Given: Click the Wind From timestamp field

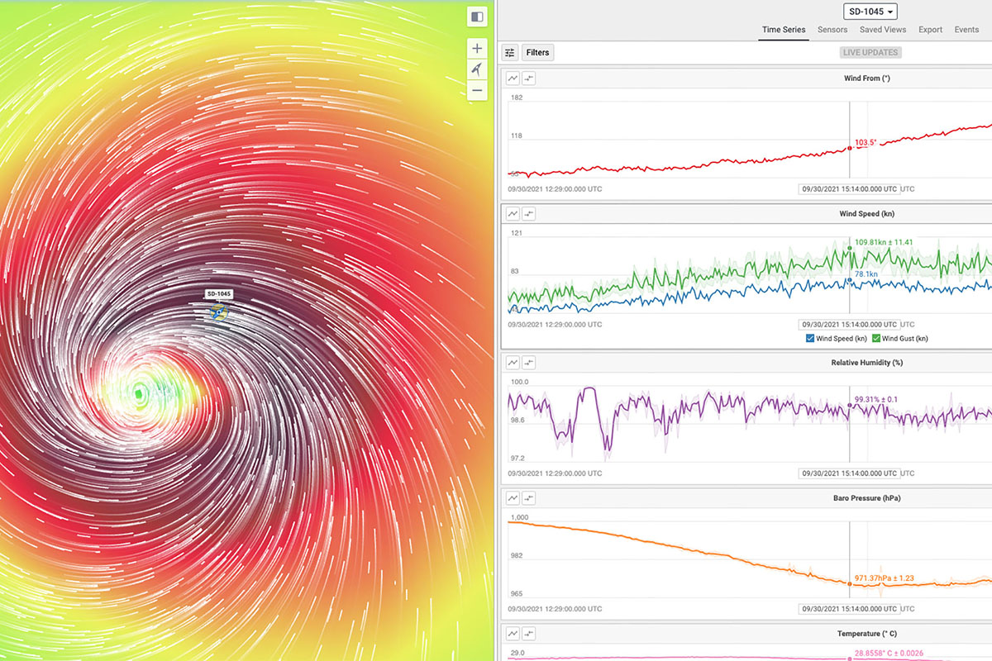Looking at the screenshot, I should 848,189.
